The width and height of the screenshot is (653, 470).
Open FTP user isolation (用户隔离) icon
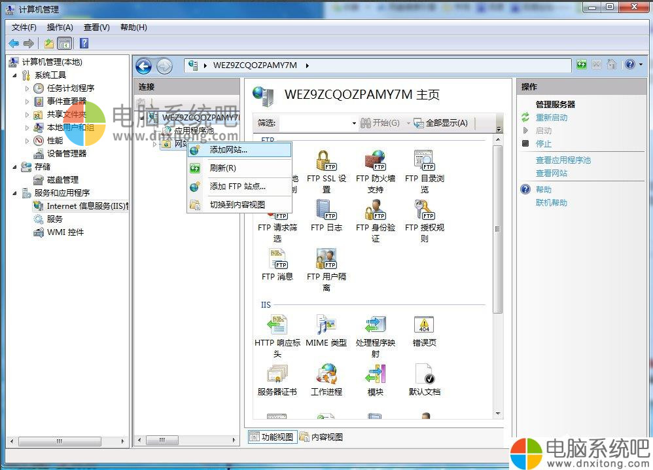326,259
